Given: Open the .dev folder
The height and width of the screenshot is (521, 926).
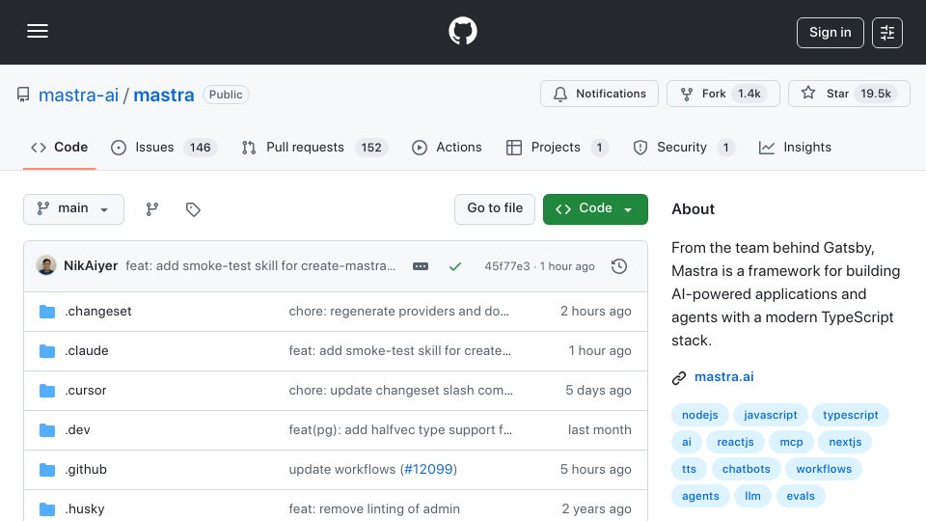Looking at the screenshot, I should tap(77, 430).
